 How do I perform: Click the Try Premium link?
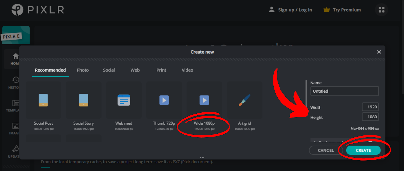(x=347, y=10)
